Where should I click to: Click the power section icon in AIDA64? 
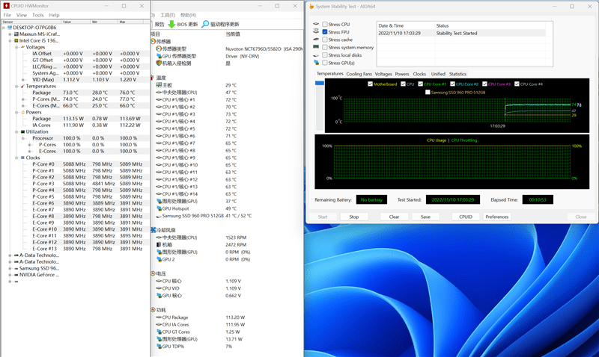(x=153, y=310)
